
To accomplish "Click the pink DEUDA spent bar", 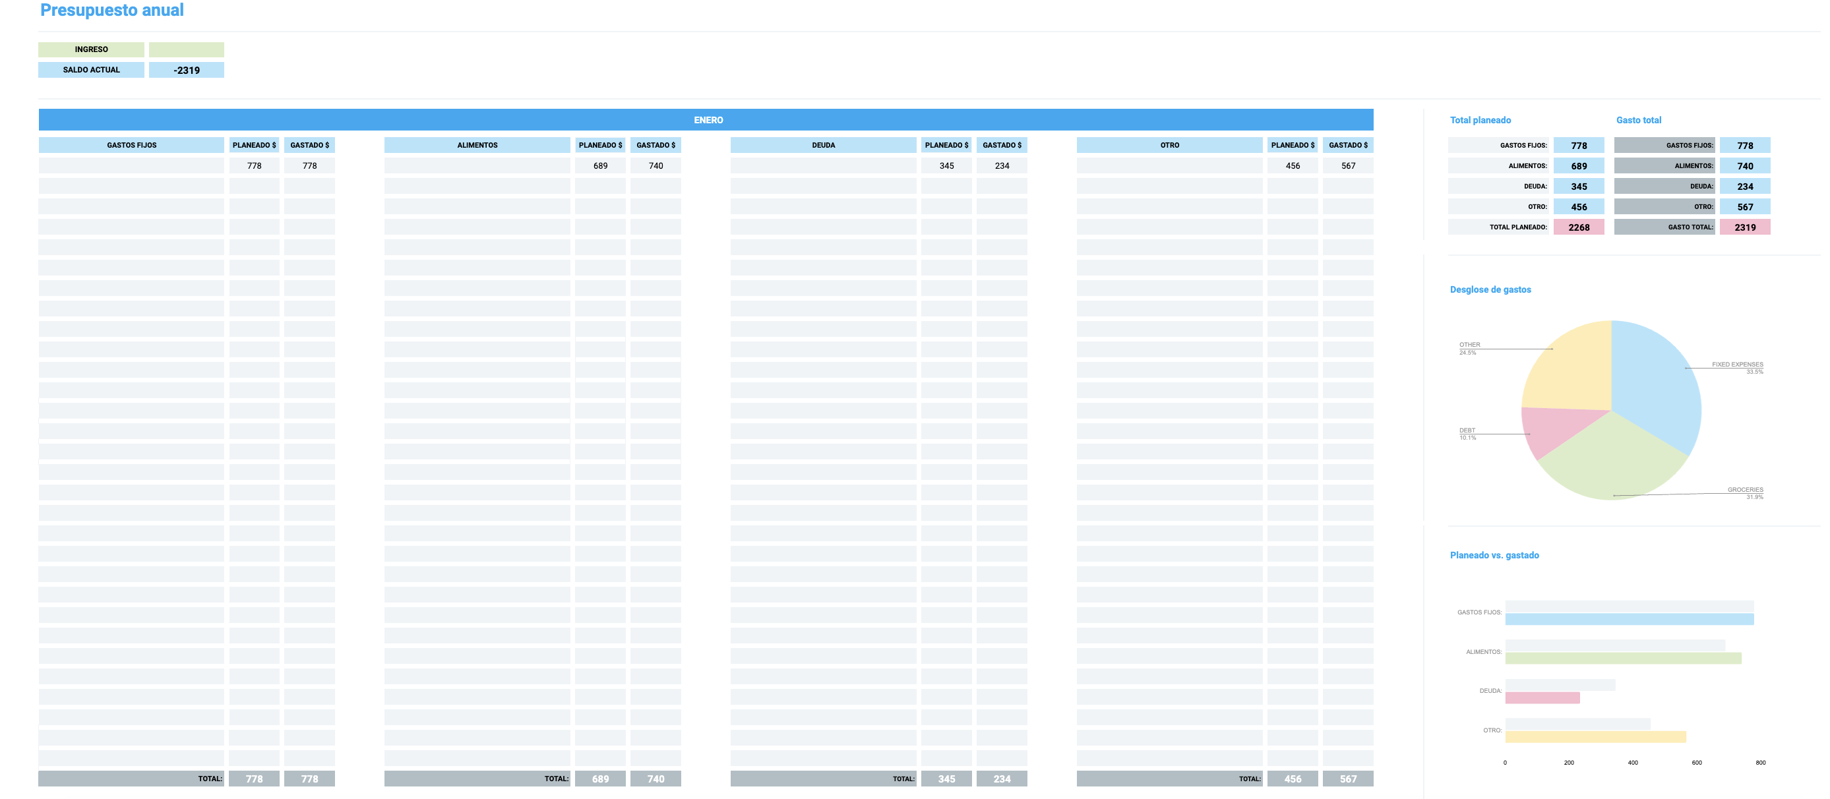I will coord(1542,698).
